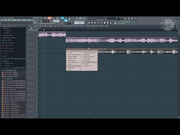Open the Pattern selector dropdown
Screen dimensions: 180x135
coord(79,22)
